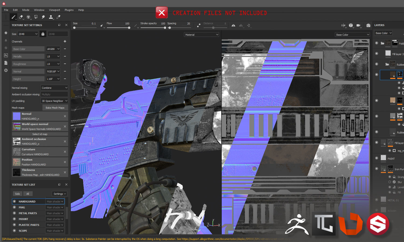Viewport: 404px width, 242px height.
Task: Open the Window menu
Action: tap(39, 10)
